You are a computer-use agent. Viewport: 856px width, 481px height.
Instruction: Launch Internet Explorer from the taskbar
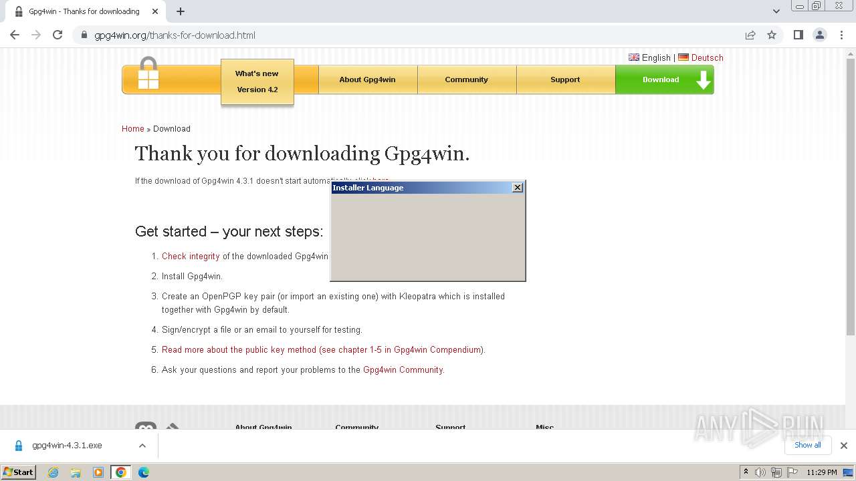click(53, 472)
